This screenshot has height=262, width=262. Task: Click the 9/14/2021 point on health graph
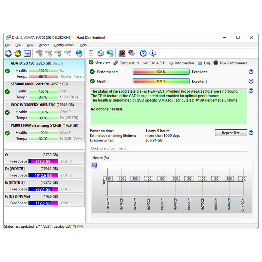(243, 182)
